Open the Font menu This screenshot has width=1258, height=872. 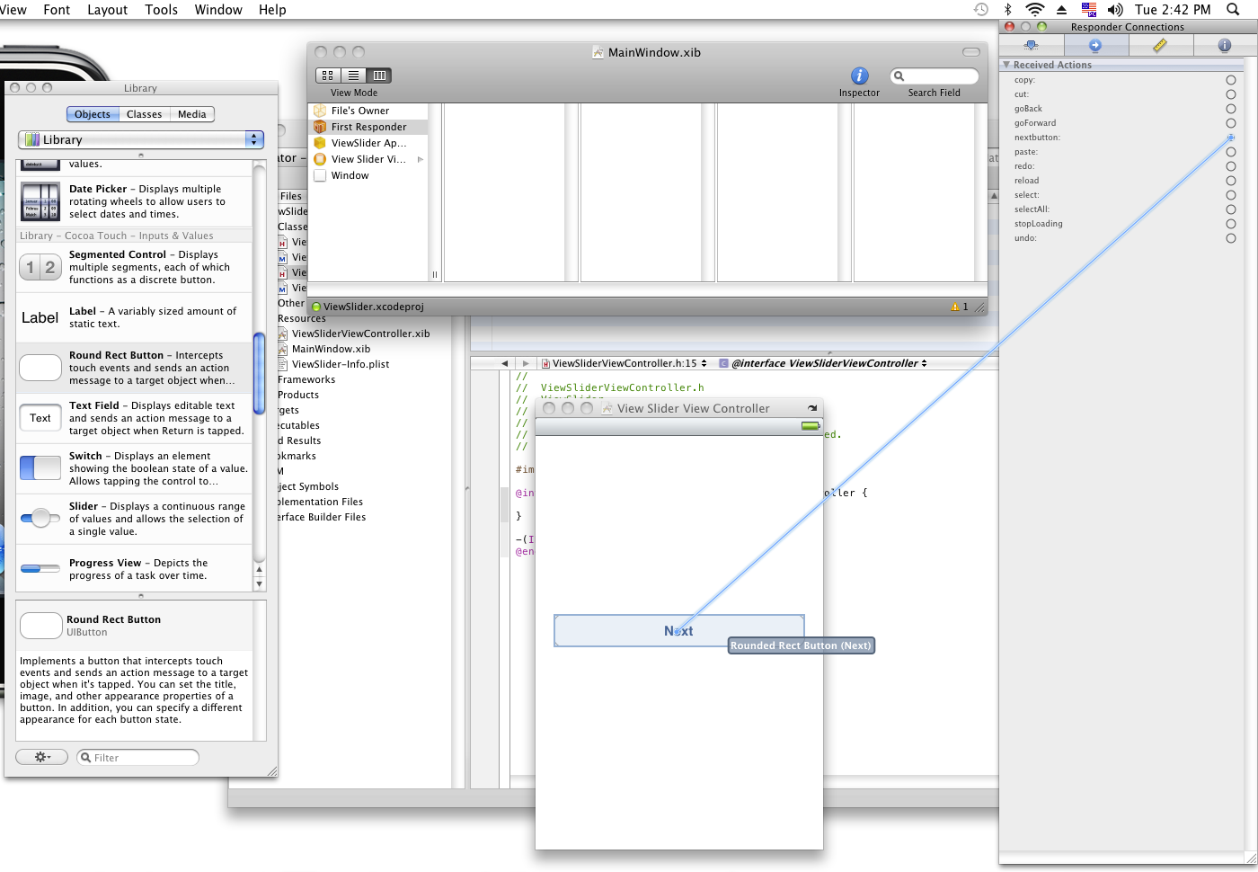click(57, 9)
